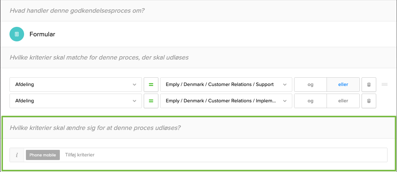This screenshot has width=397, height=172.
Task: Click the equals operator in the Implementation row
Action: point(151,101)
